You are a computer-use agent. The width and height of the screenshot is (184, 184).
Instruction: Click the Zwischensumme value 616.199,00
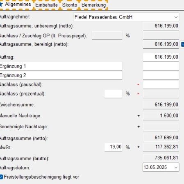161,105
